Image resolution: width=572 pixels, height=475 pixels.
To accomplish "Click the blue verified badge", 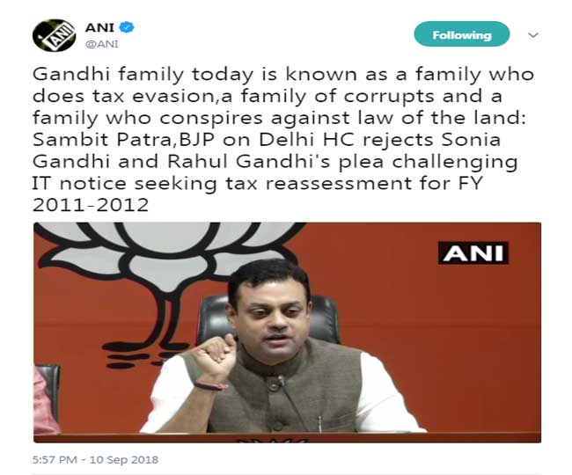I will [x=127, y=27].
